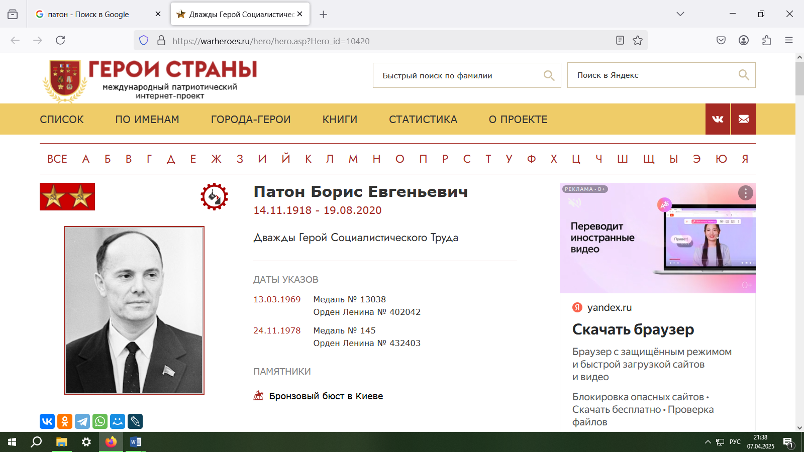
Task: Switch to the патон Google search tab
Action: (88, 15)
